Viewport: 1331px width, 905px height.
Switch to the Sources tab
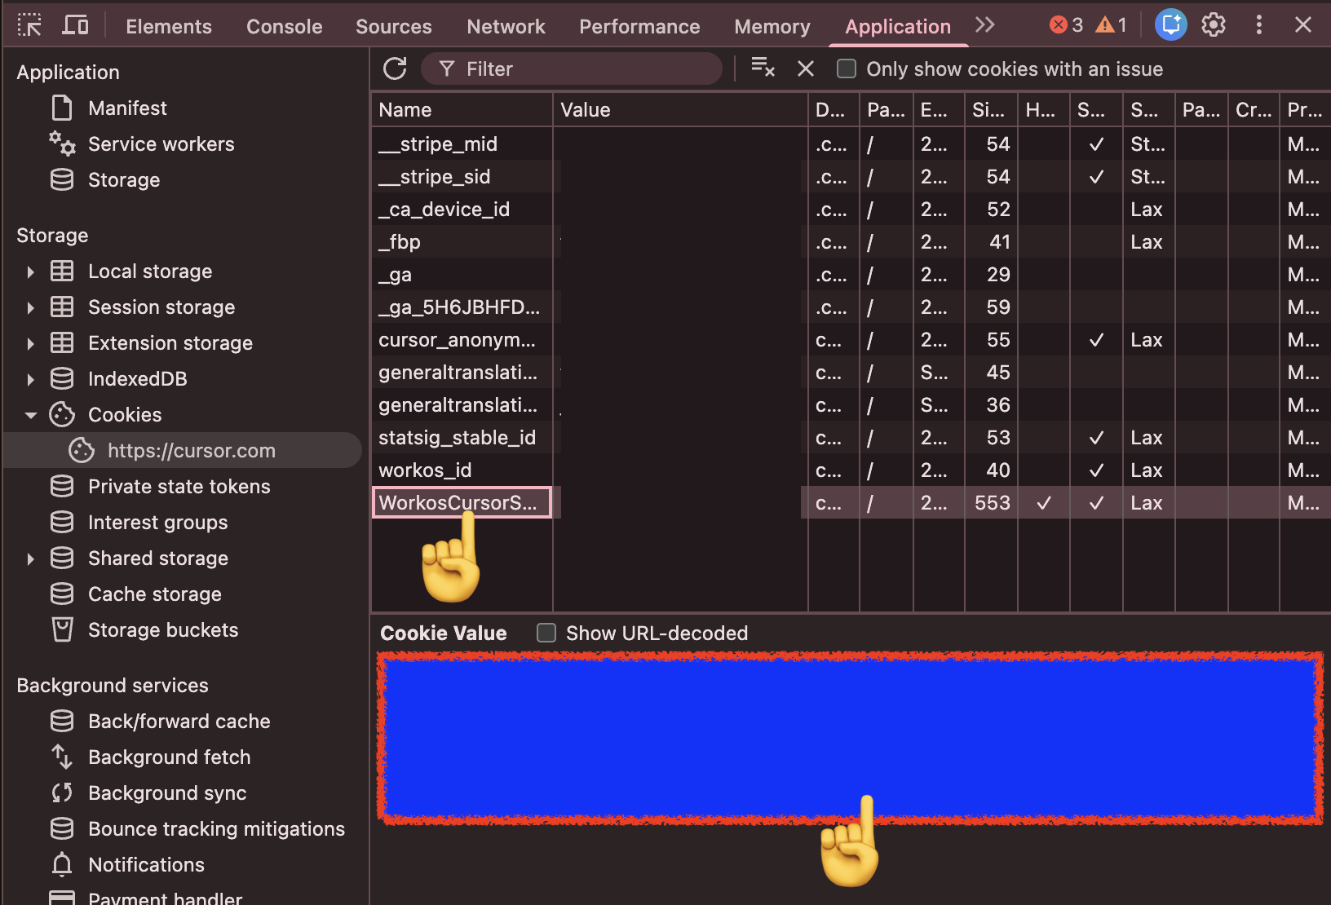tap(394, 26)
